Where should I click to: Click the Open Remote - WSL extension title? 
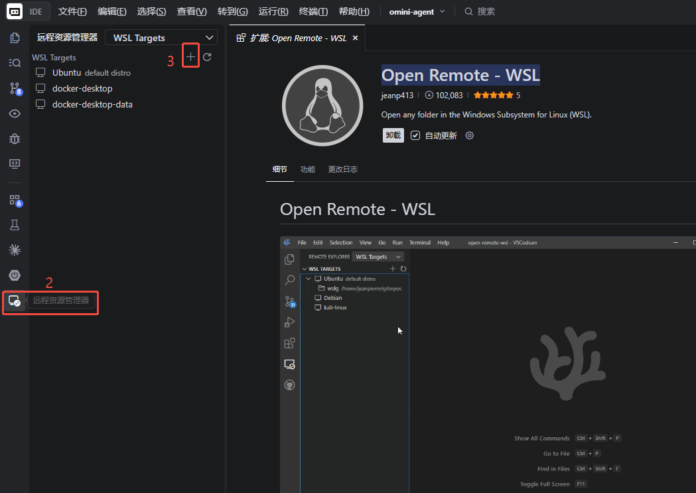(460, 75)
